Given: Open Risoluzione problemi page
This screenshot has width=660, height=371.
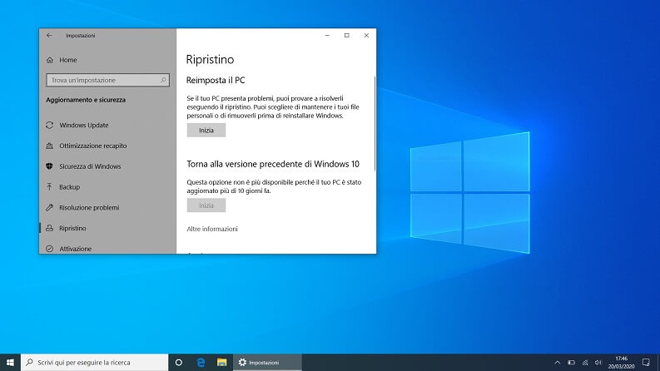Looking at the screenshot, I should point(89,208).
